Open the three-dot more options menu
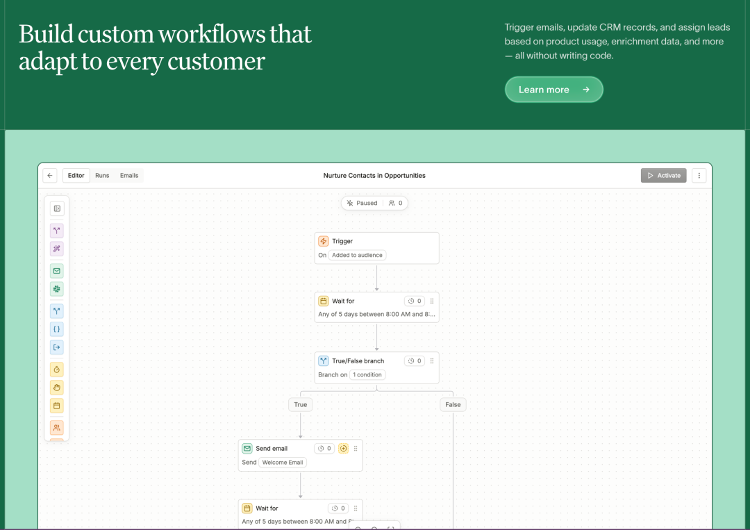Image resolution: width=750 pixels, height=530 pixels. pyautogui.click(x=699, y=176)
